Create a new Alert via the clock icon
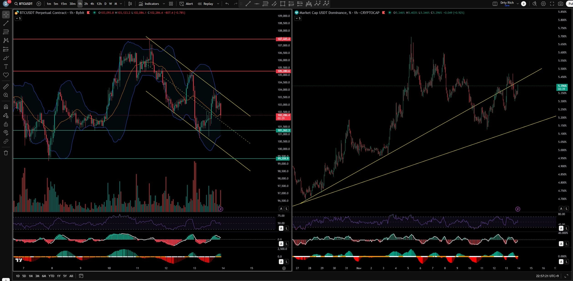573x281 pixels. pos(181,4)
